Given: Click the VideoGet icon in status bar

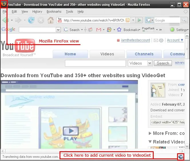Looking at the screenshot, I should pos(181,157).
